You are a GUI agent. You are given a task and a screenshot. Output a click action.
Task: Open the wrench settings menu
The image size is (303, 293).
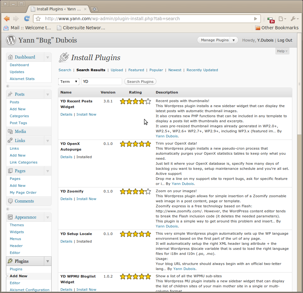(x=295, y=19)
